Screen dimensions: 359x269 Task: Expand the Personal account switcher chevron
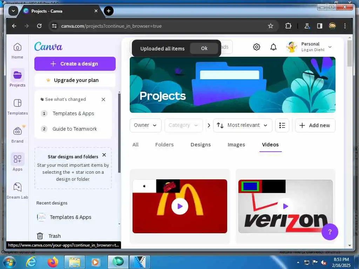330,47
